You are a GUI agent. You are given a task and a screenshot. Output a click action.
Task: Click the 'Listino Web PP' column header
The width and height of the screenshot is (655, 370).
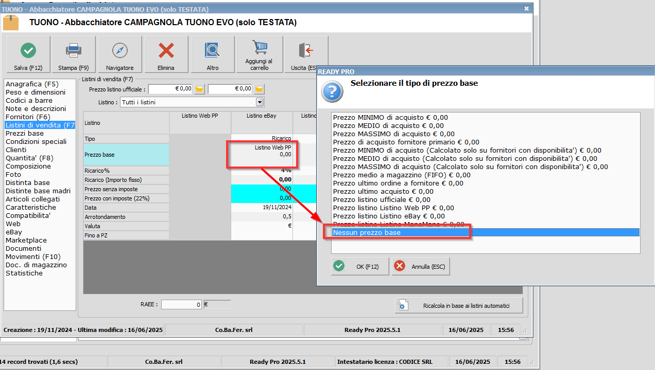tap(200, 123)
